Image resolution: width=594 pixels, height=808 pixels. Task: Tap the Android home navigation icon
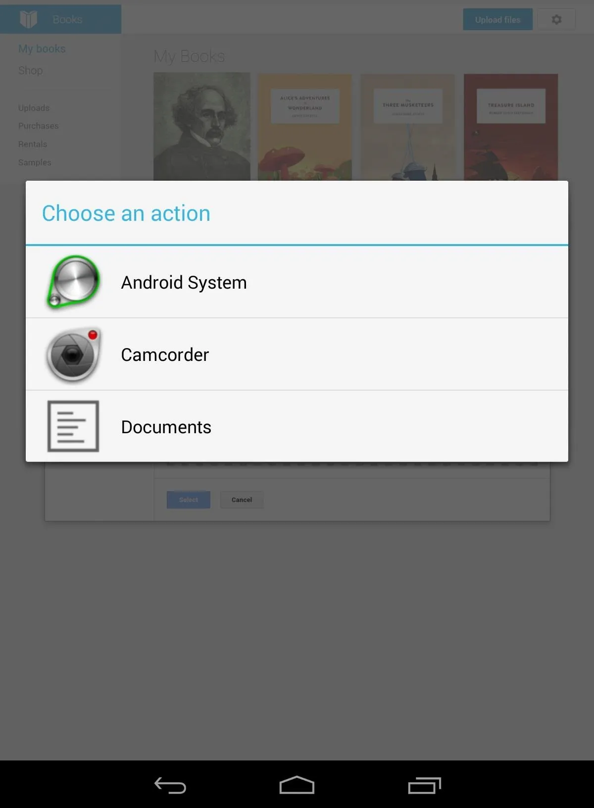coord(297,785)
